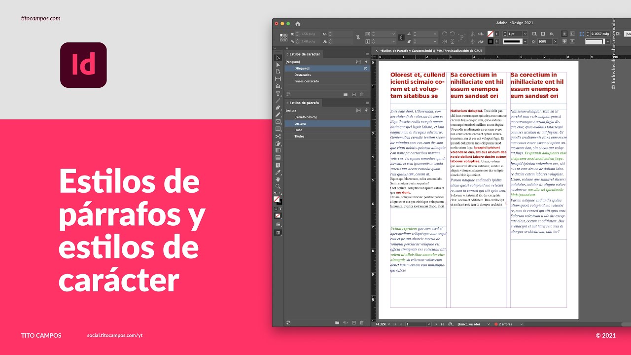Image resolution: width=631 pixels, height=355 pixels.
Task: Select the Pen tool
Action: [278, 107]
